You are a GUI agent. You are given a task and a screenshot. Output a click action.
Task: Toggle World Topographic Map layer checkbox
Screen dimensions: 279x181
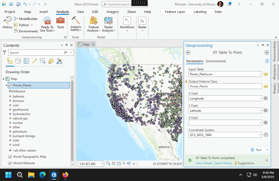(x=10, y=157)
